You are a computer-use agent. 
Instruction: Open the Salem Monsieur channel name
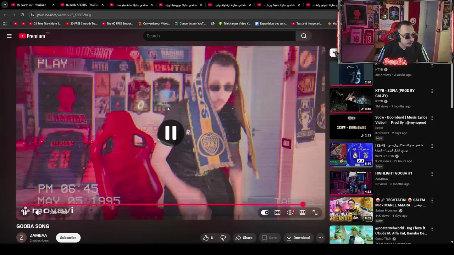[387, 210]
